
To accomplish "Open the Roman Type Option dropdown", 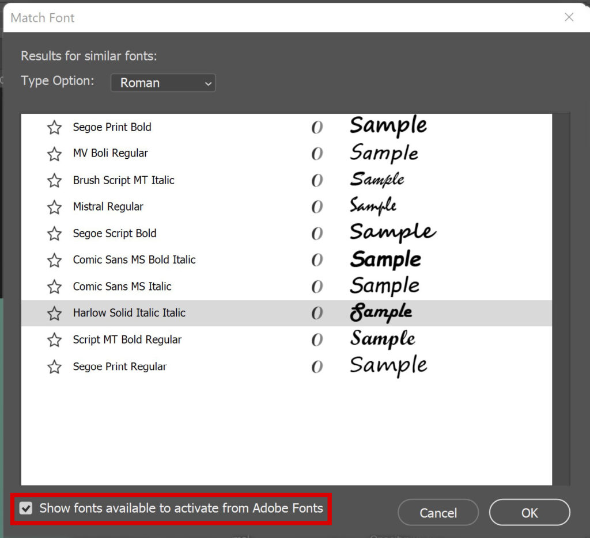I will [163, 83].
